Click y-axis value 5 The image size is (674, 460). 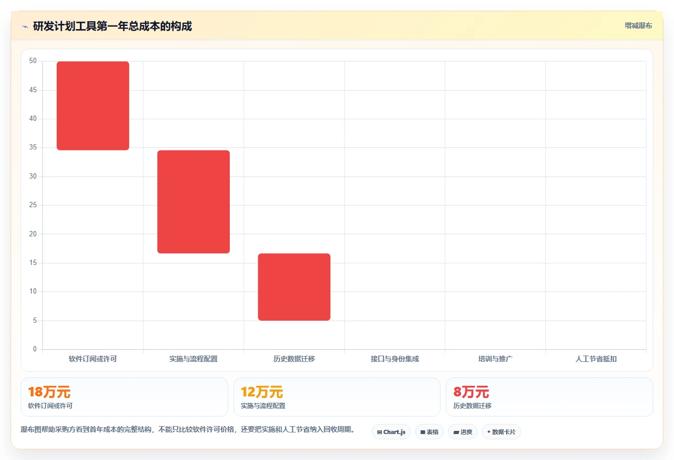(34, 320)
